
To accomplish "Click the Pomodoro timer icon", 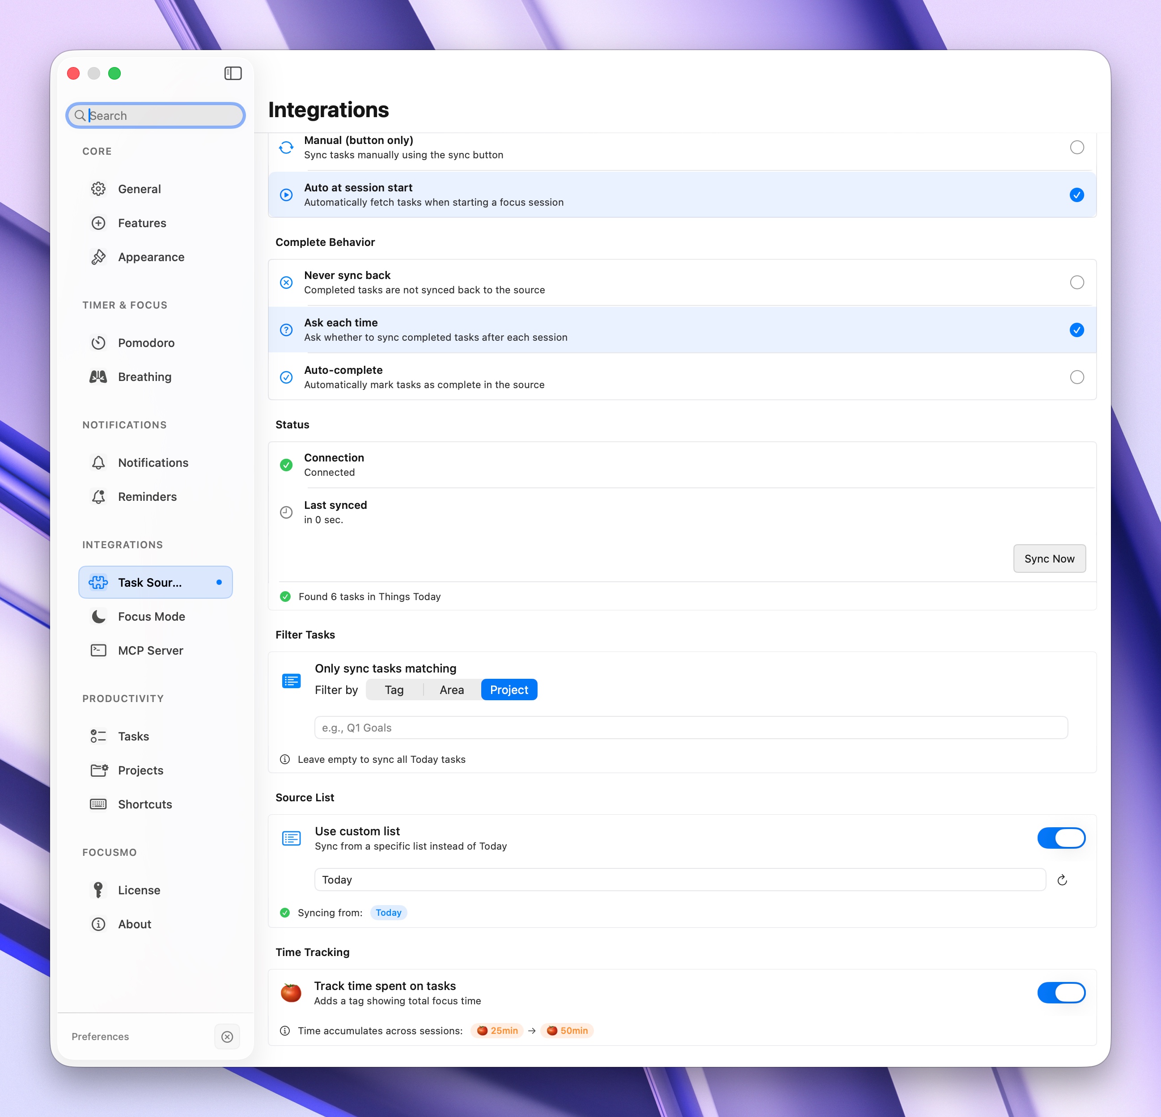I will (x=98, y=343).
